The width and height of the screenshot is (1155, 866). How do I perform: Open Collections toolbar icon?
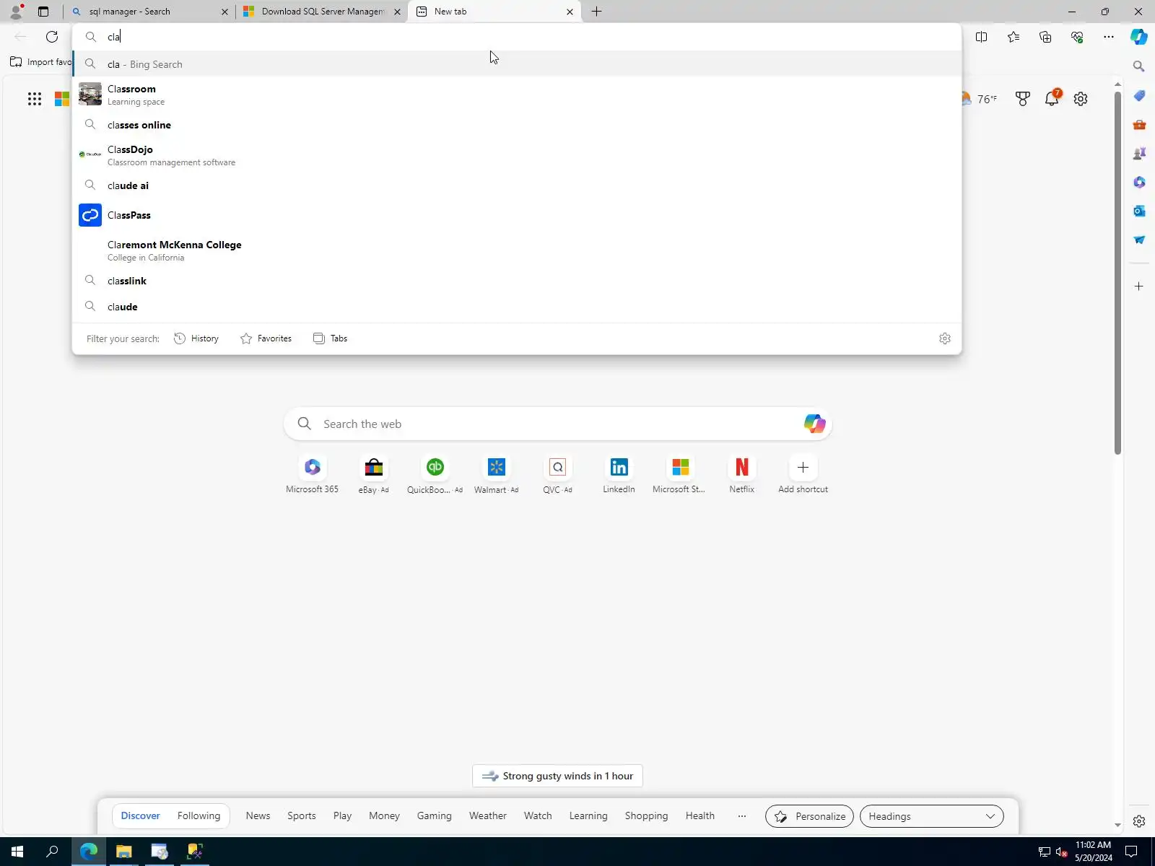(1045, 37)
